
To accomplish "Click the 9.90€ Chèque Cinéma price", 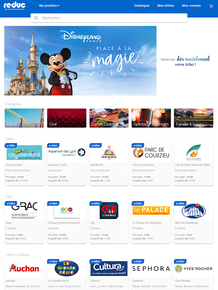I will (x=65, y=239).
